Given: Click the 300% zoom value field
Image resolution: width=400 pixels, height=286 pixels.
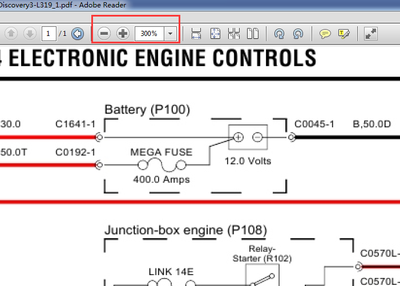Looking at the screenshot, I should pyautogui.click(x=150, y=34).
